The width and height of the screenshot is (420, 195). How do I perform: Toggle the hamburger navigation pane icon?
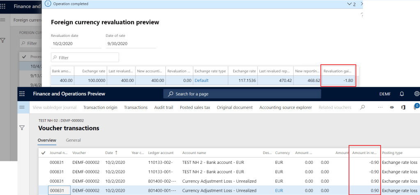(22, 107)
